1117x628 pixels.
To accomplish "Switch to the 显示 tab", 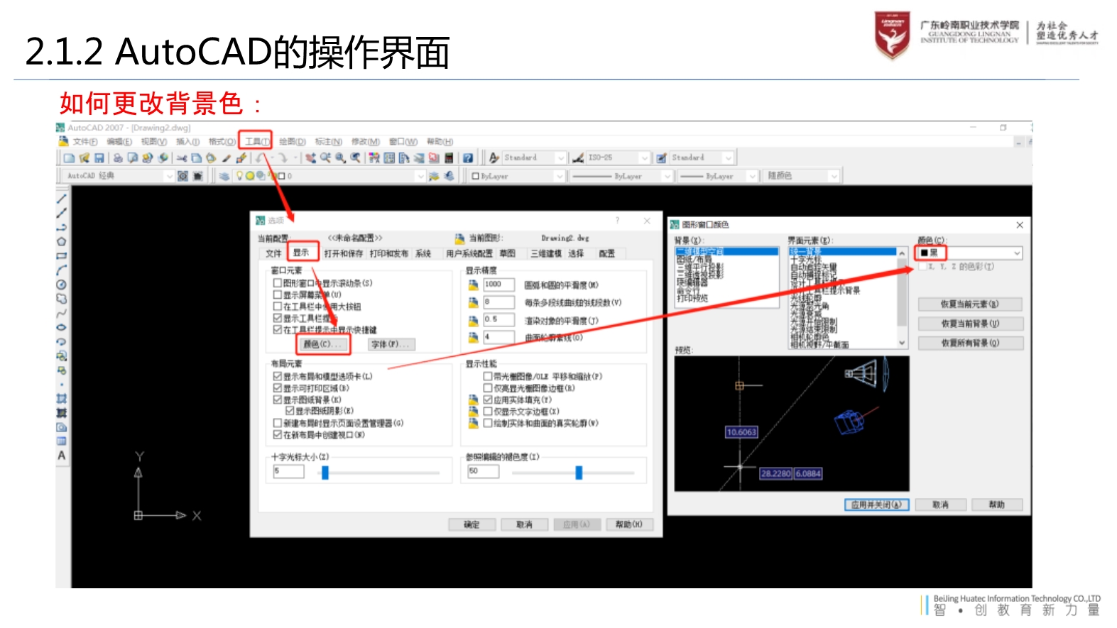I will [x=302, y=253].
